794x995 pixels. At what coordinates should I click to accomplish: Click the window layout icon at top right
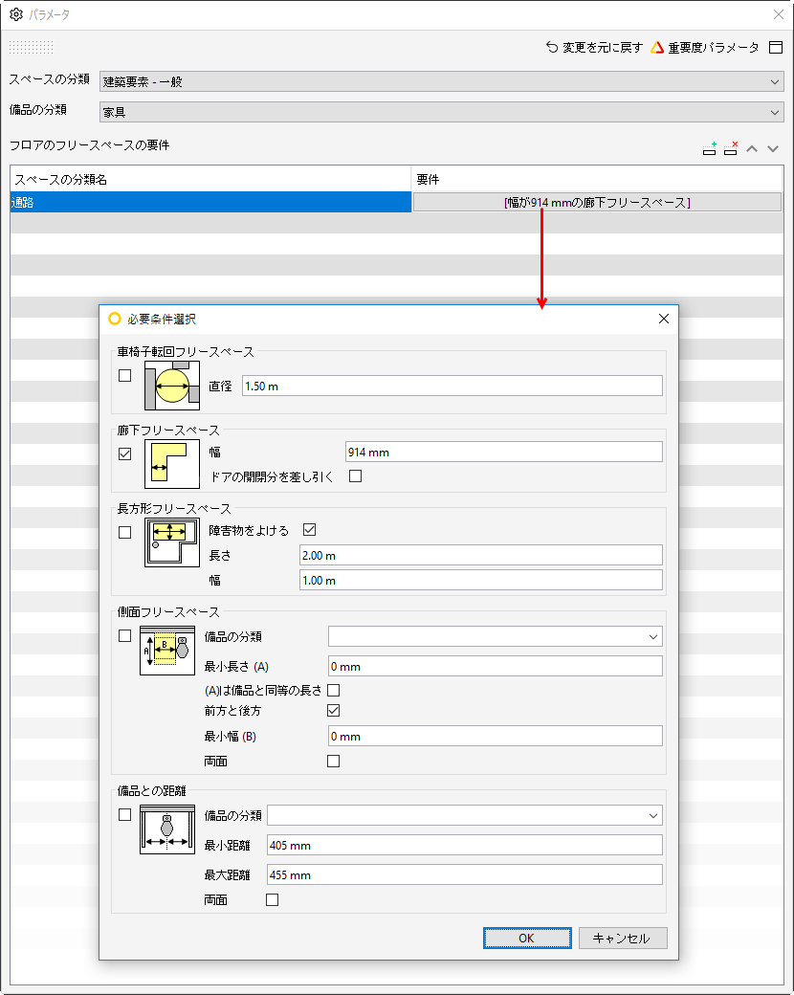[x=776, y=48]
